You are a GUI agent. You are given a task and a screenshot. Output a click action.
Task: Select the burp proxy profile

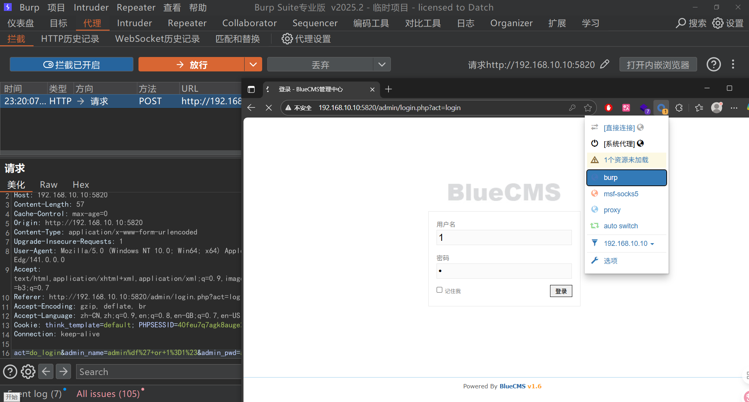[x=627, y=178]
